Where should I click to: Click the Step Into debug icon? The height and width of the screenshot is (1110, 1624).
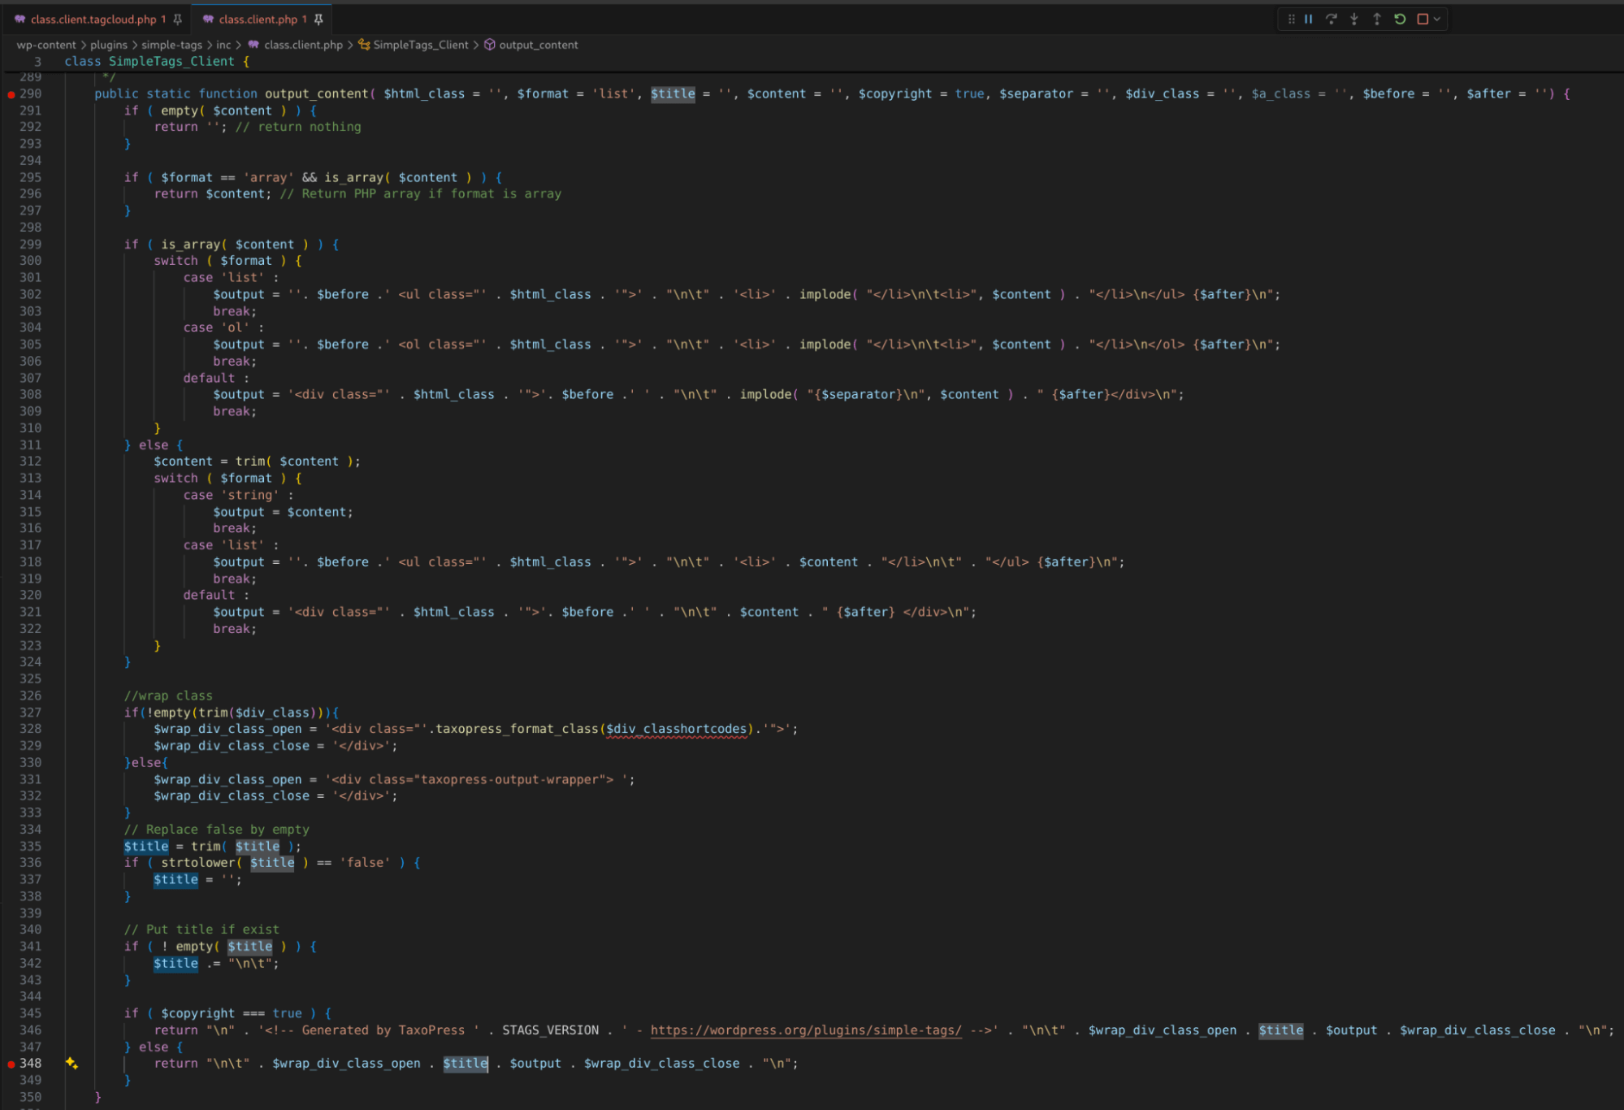pyautogui.click(x=1353, y=19)
